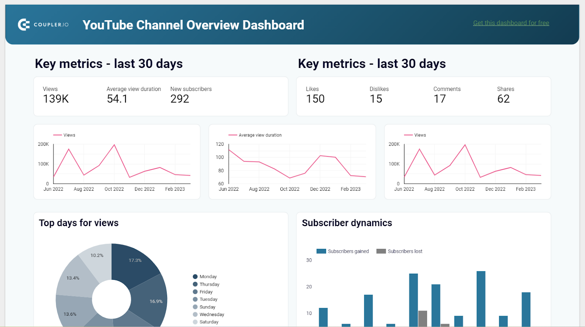Click the Likes 150 metric
585x327 pixels.
pos(315,95)
